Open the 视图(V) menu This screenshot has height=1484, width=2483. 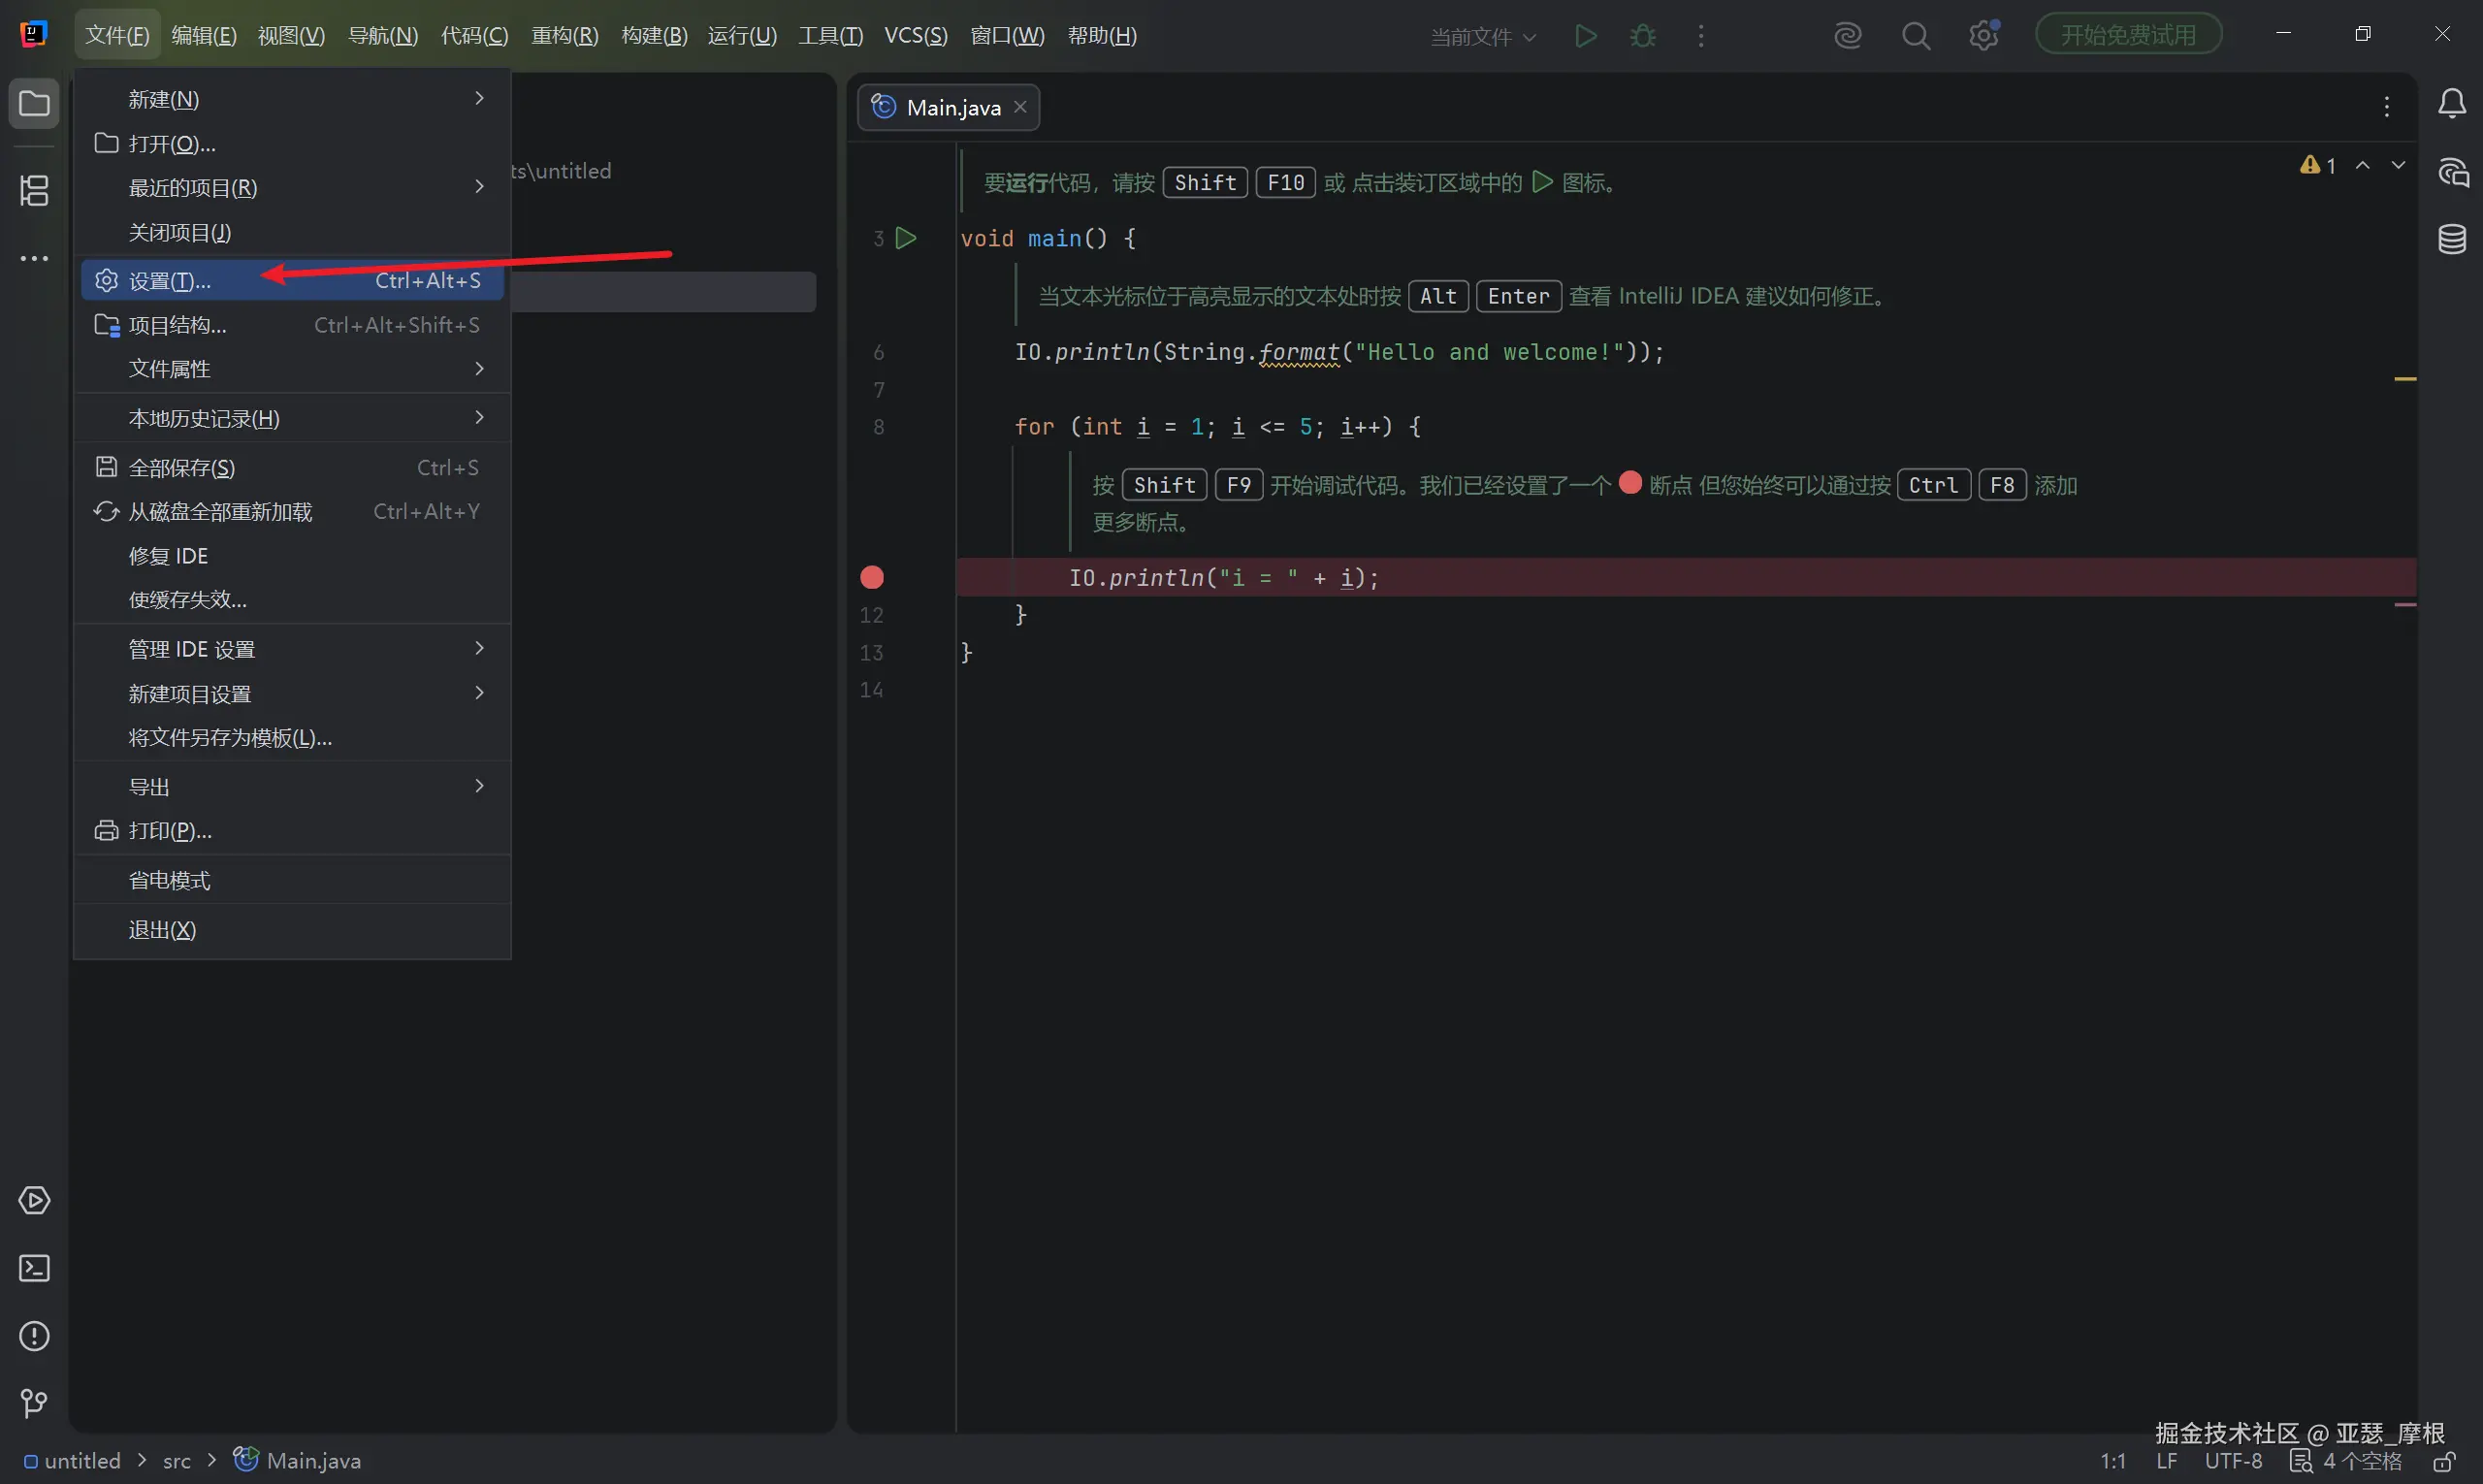pos(291,36)
